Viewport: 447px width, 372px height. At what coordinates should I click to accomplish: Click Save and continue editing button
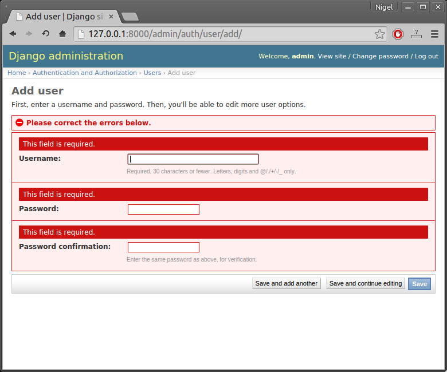pos(366,283)
